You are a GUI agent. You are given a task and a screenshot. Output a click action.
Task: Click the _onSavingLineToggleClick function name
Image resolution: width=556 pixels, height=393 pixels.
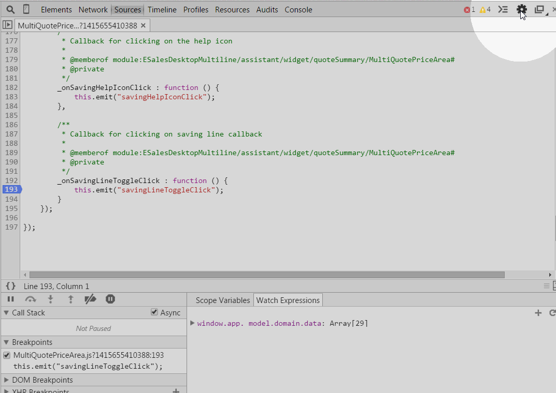(x=108, y=180)
